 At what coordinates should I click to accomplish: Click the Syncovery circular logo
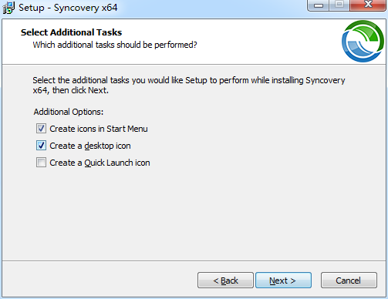click(x=363, y=41)
